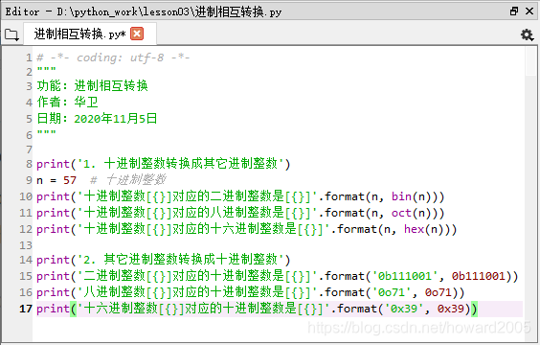
Task: Click the print on line 14
Action: point(53,260)
